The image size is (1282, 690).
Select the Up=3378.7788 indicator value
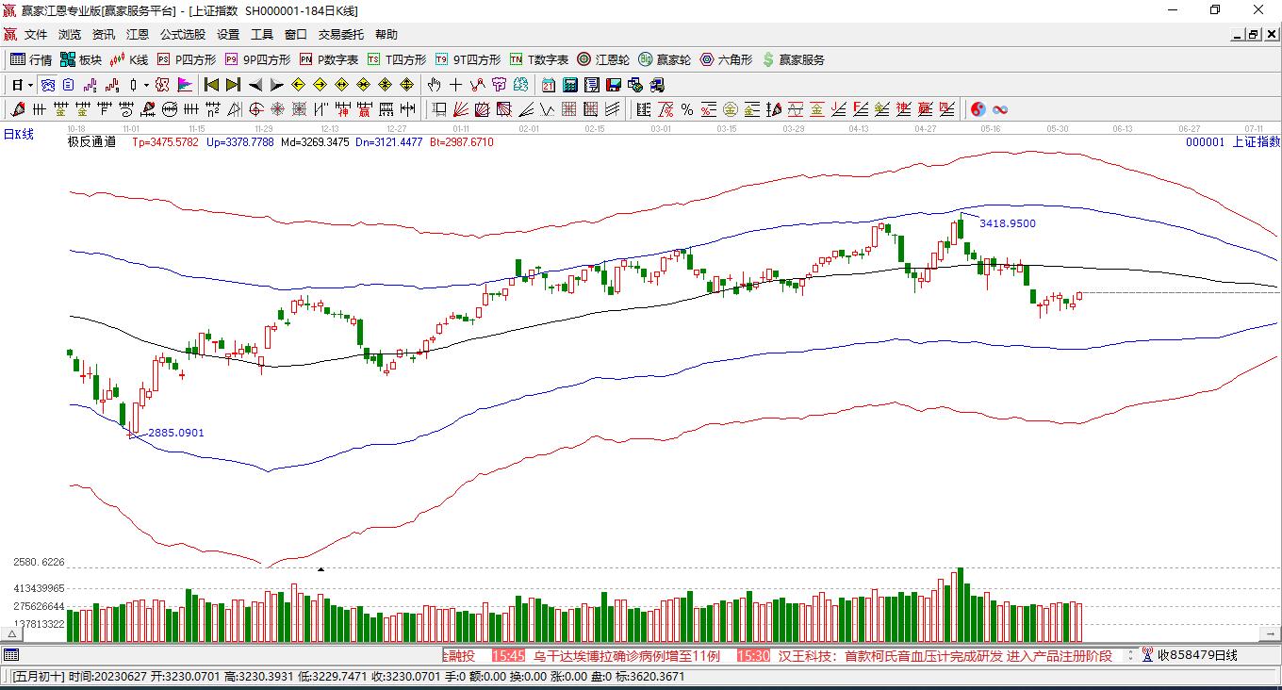pyautogui.click(x=239, y=142)
